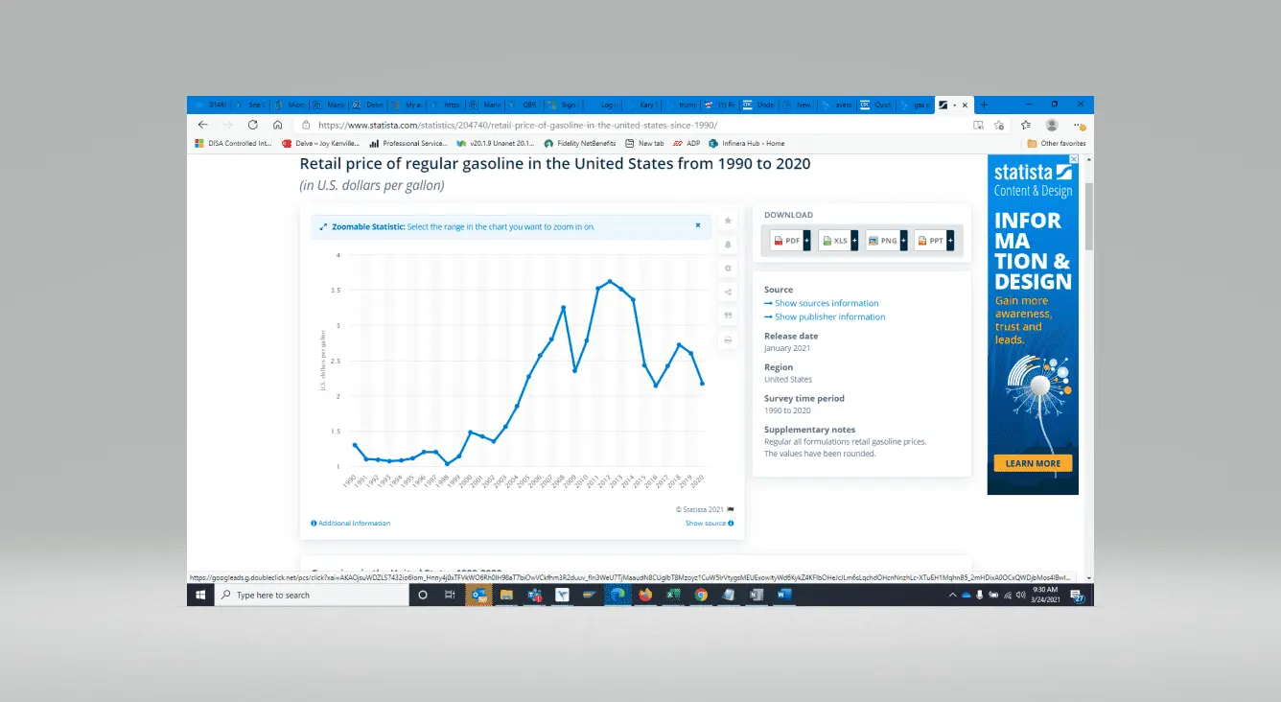Click the quotation mark citation icon

coord(728,316)
